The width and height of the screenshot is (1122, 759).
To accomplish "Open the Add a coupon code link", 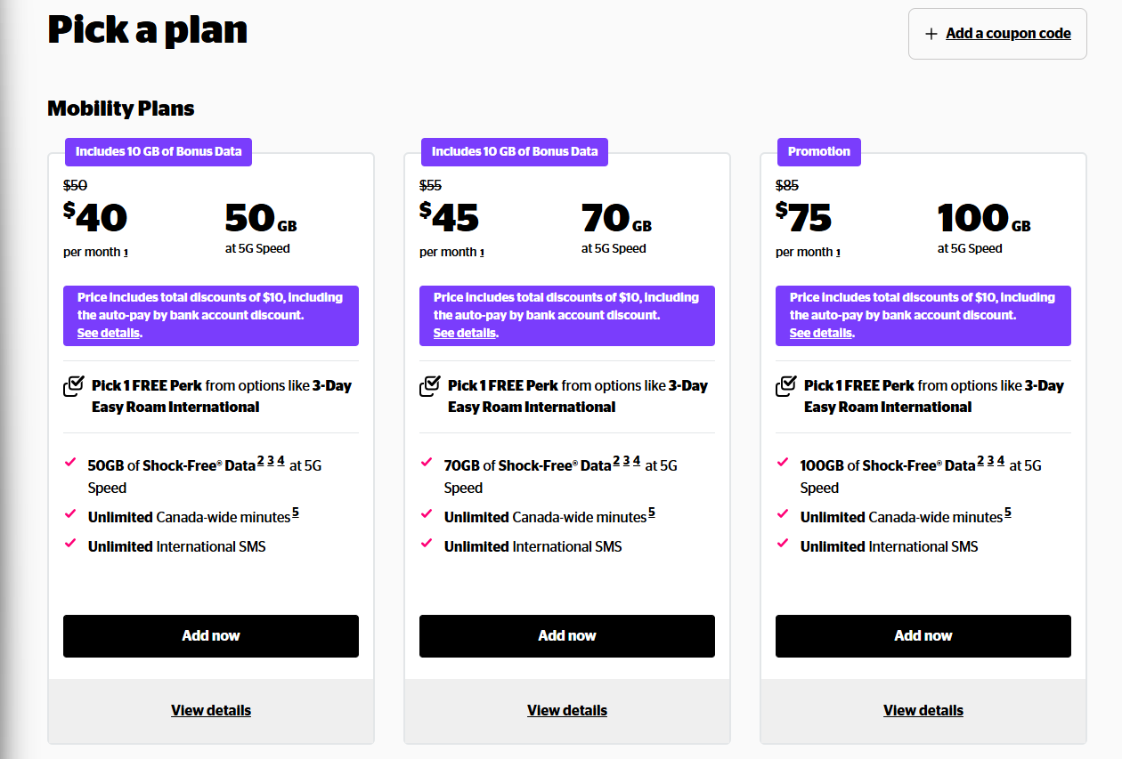I will coord(1008,34).
